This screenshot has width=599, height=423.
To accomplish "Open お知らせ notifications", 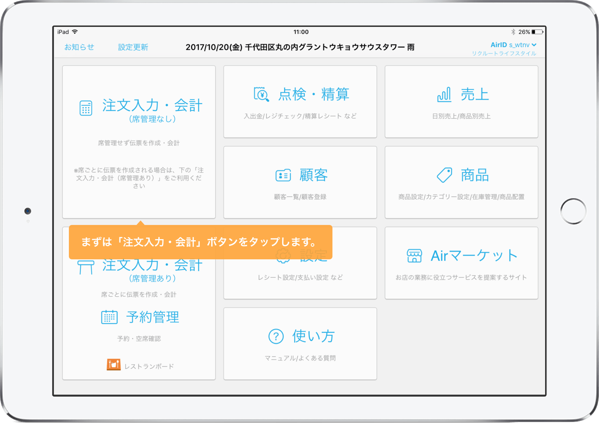I will (79, 47).
